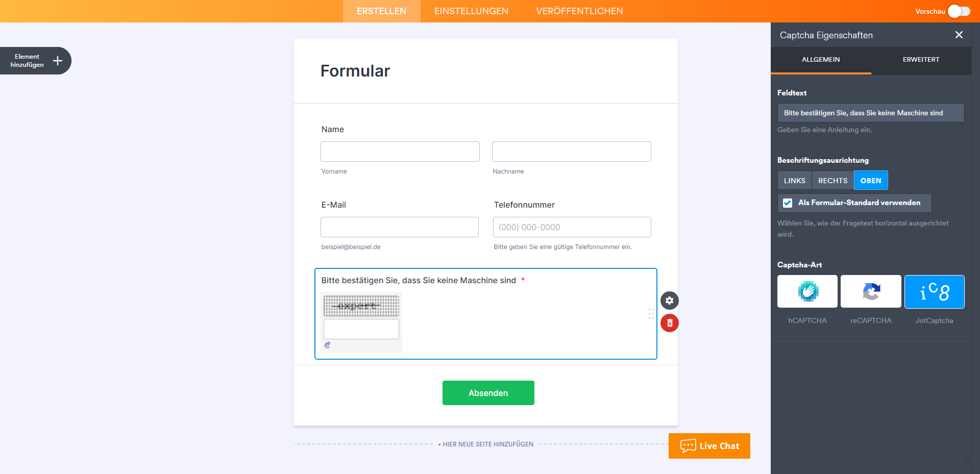Viewport: 980px width, 474px height.
Task: Open captcha settings gear icon
Action: pos(669,301)
